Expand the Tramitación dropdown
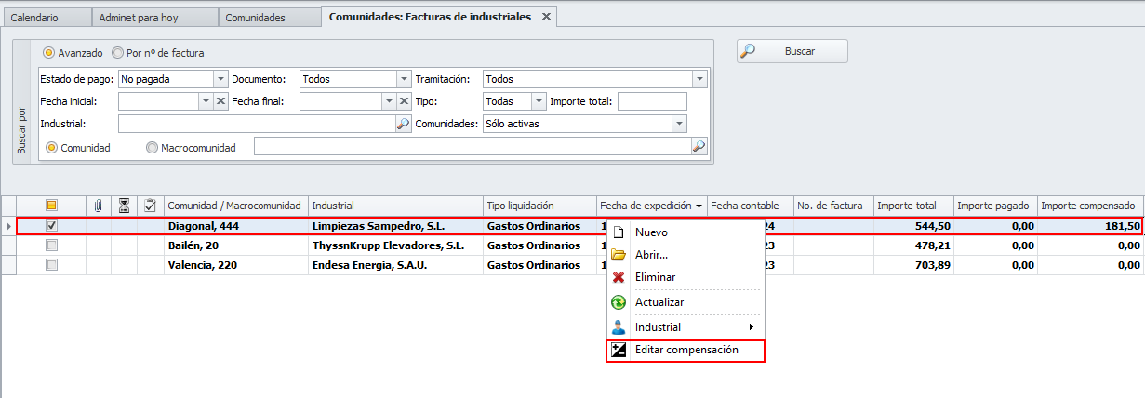1145x398 pixels. pos(699,79)
